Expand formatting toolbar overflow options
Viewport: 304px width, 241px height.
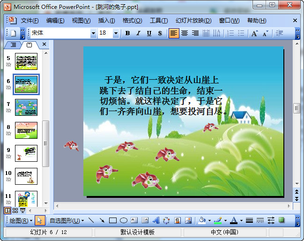(297, 34)
